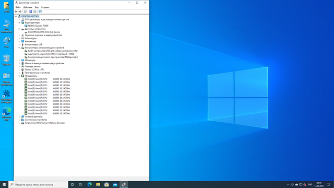
Task: Open Microsoft Edge desktop shortcut
Action: click(7, 114)
